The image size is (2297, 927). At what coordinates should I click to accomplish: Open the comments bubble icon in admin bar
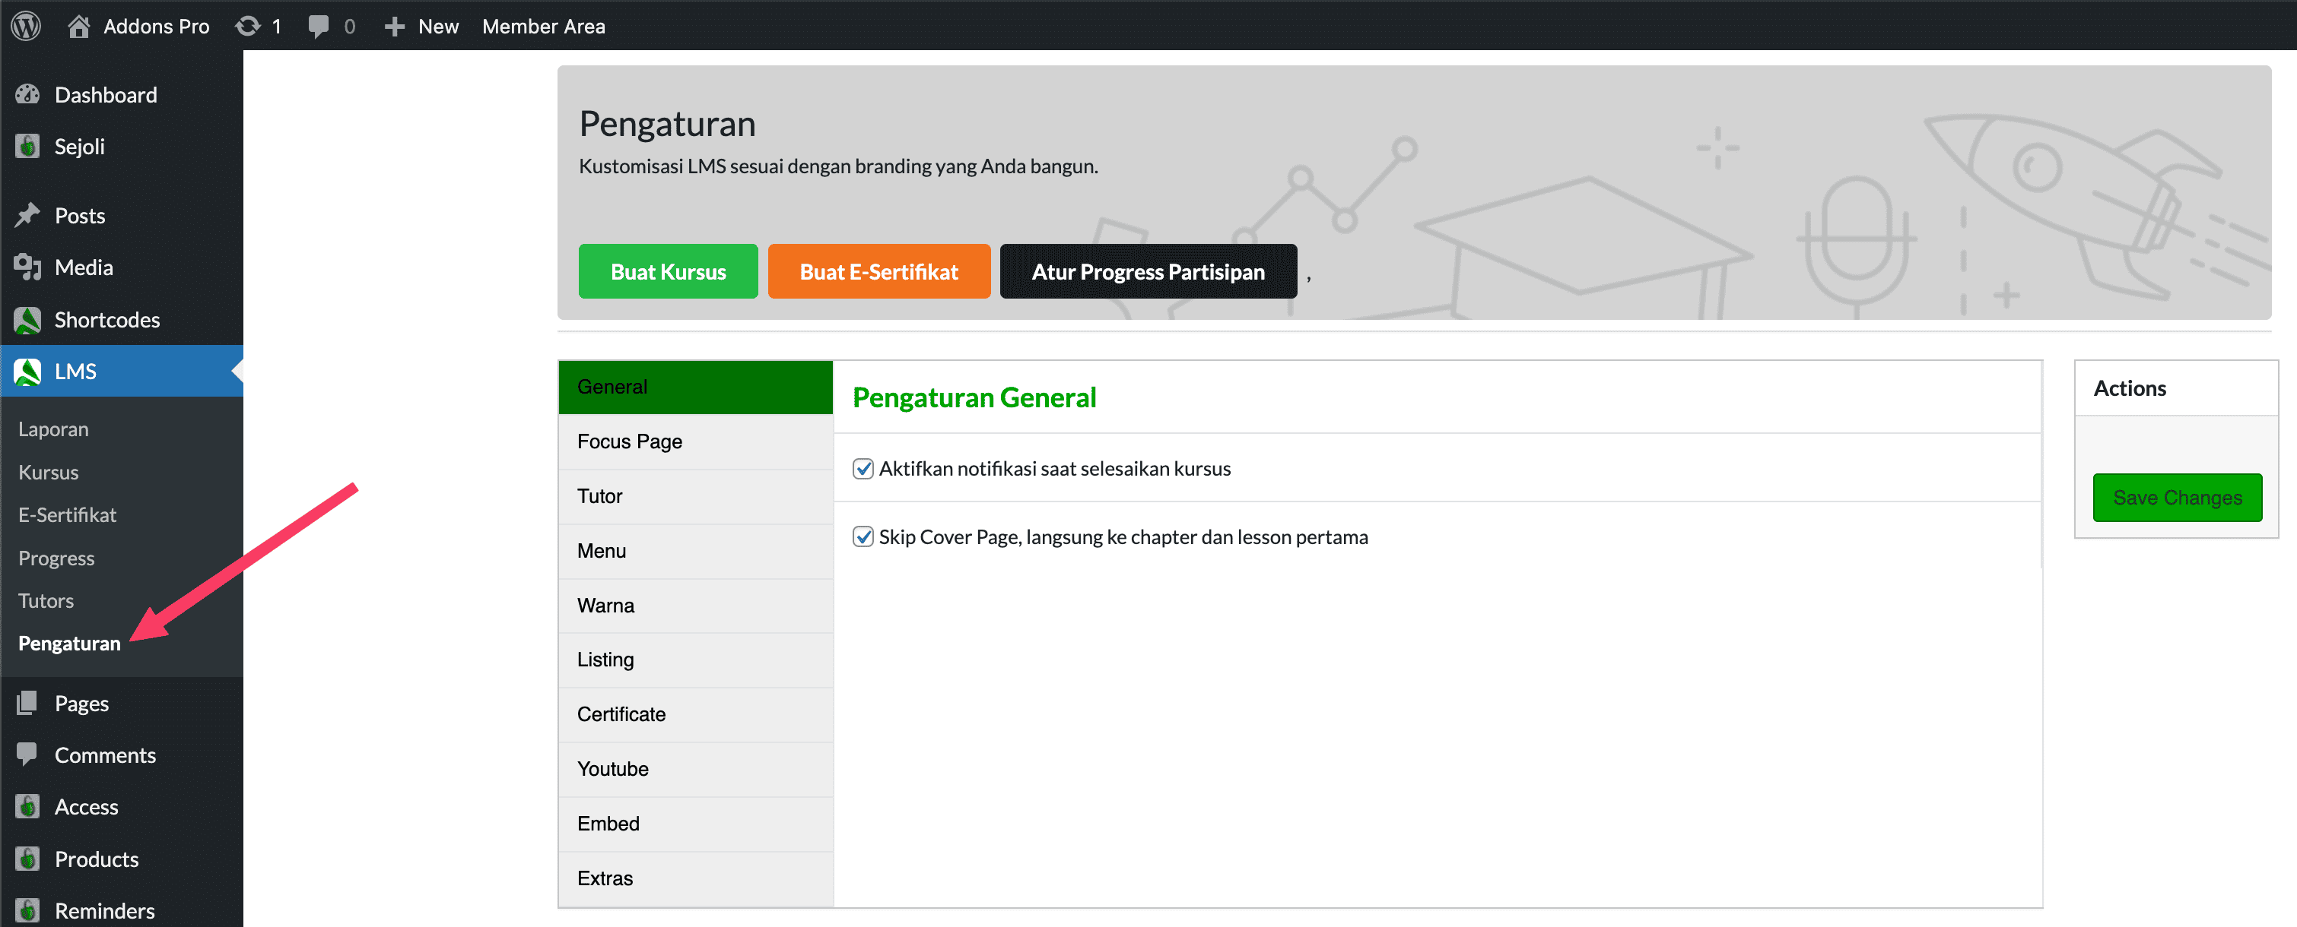317,26
